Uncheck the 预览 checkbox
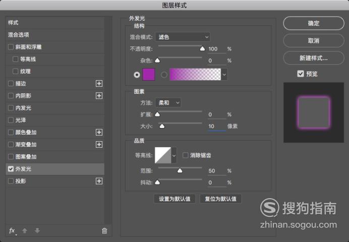Viewport: 349px width, 242px height. coord(301,74)
